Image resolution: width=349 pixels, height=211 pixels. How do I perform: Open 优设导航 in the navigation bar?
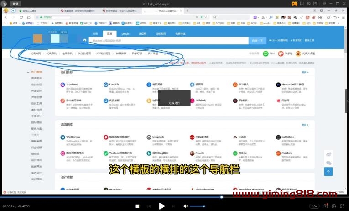(x=52, y=53)
